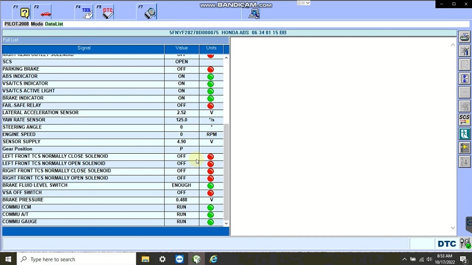
Task: Select the BRAKE FLUID LEVEL SWITCH row
Action: click(x=113, y=185)
